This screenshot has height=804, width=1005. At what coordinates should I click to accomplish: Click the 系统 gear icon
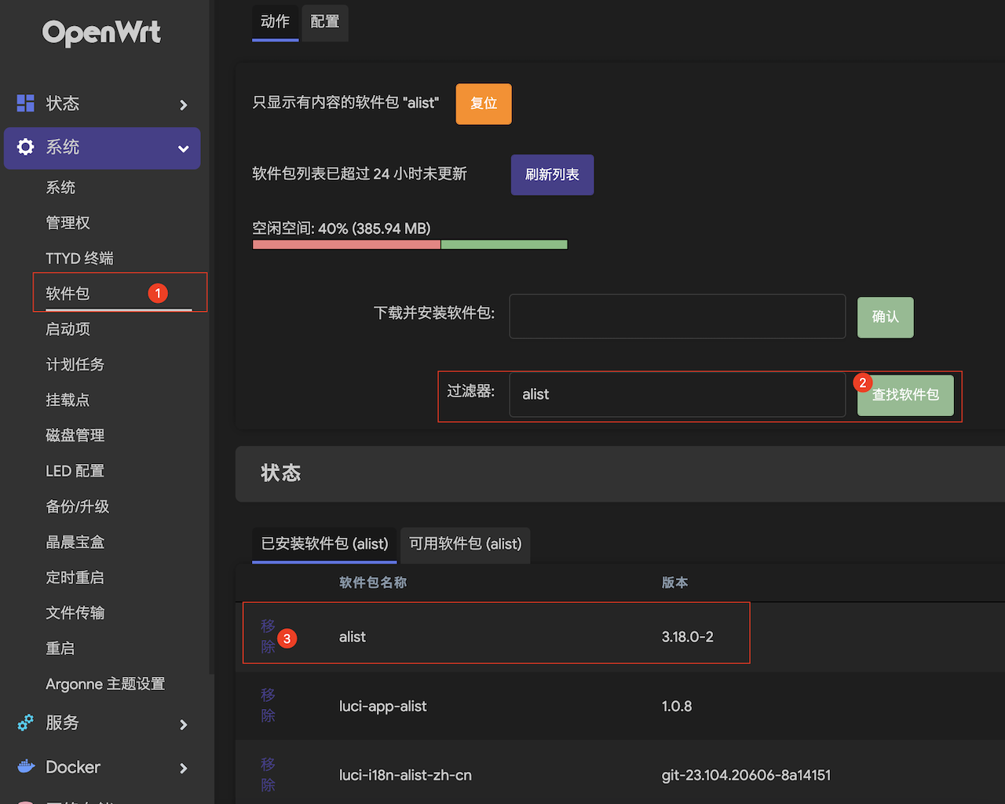[26, 147]
